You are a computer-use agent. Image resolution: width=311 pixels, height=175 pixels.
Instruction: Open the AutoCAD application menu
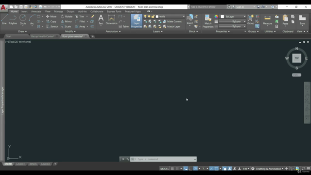click(3, 8)
